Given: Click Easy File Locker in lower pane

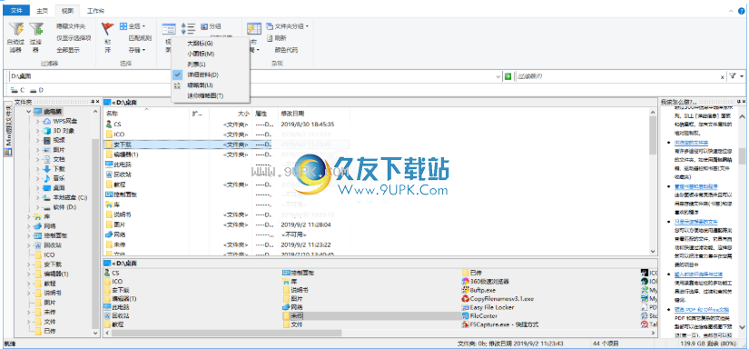Looking at the screenshot, I should (x=488, y=307).
